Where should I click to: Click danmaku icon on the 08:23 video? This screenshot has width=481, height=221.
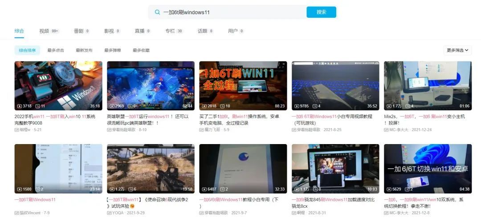[x=222, y=106]
